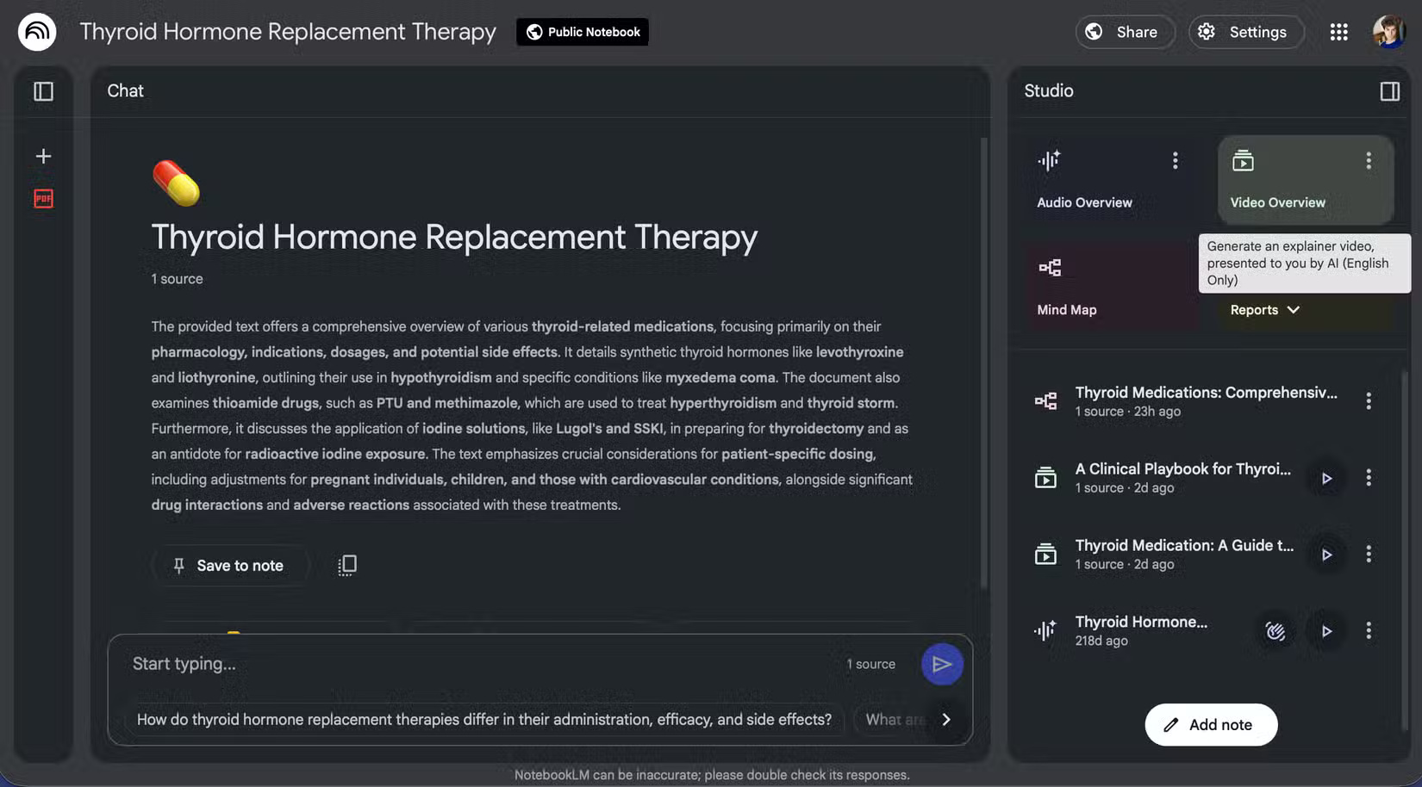Open the Audio Overview generator
The image size is (1422, 787).
click(1084, 179)
